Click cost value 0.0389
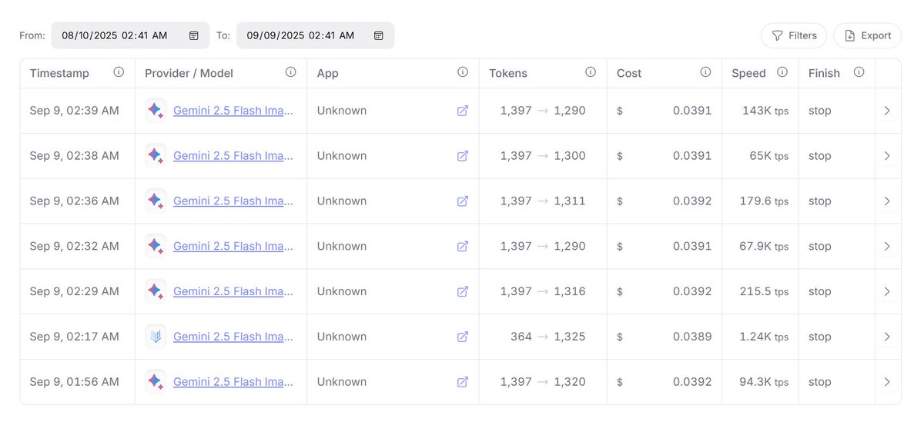 tap(692, 337)
